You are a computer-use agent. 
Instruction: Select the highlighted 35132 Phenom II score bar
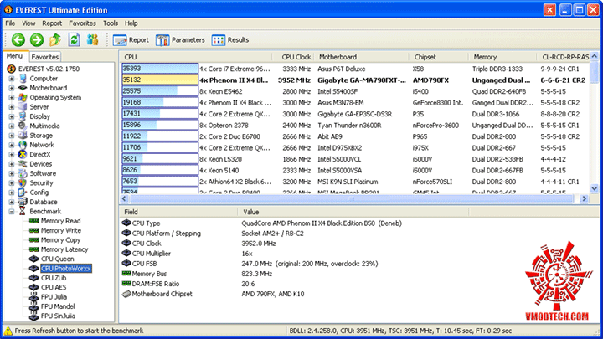coord(160,80)
